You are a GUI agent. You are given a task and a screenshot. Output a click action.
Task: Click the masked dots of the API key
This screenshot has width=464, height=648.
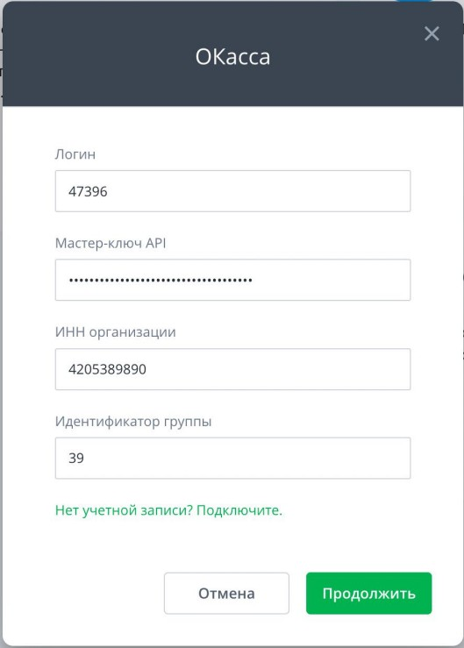[x=161, y=281]
